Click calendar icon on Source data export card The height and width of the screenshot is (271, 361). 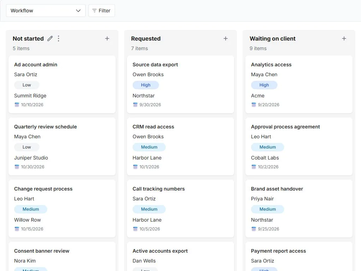coord(135,104)
